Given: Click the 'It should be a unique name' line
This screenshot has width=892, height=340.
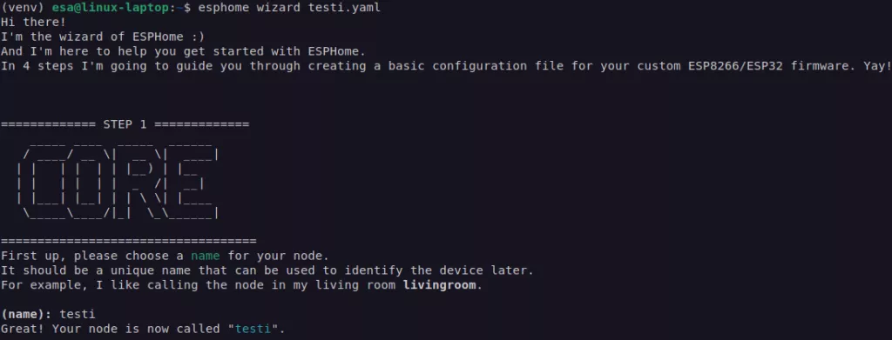Looking at the screenshot, I should (267, 270).
